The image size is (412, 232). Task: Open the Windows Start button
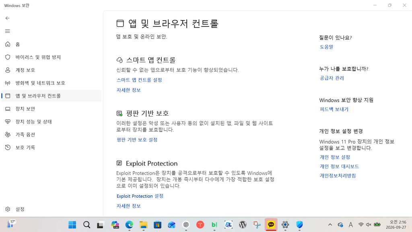72,225
